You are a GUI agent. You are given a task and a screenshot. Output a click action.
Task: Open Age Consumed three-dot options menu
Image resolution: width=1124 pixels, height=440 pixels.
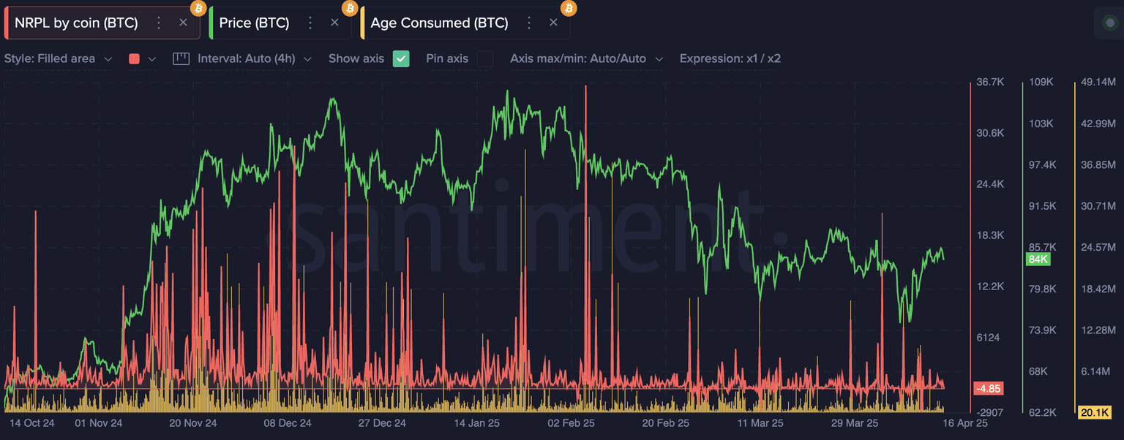(x=529, y=23)
